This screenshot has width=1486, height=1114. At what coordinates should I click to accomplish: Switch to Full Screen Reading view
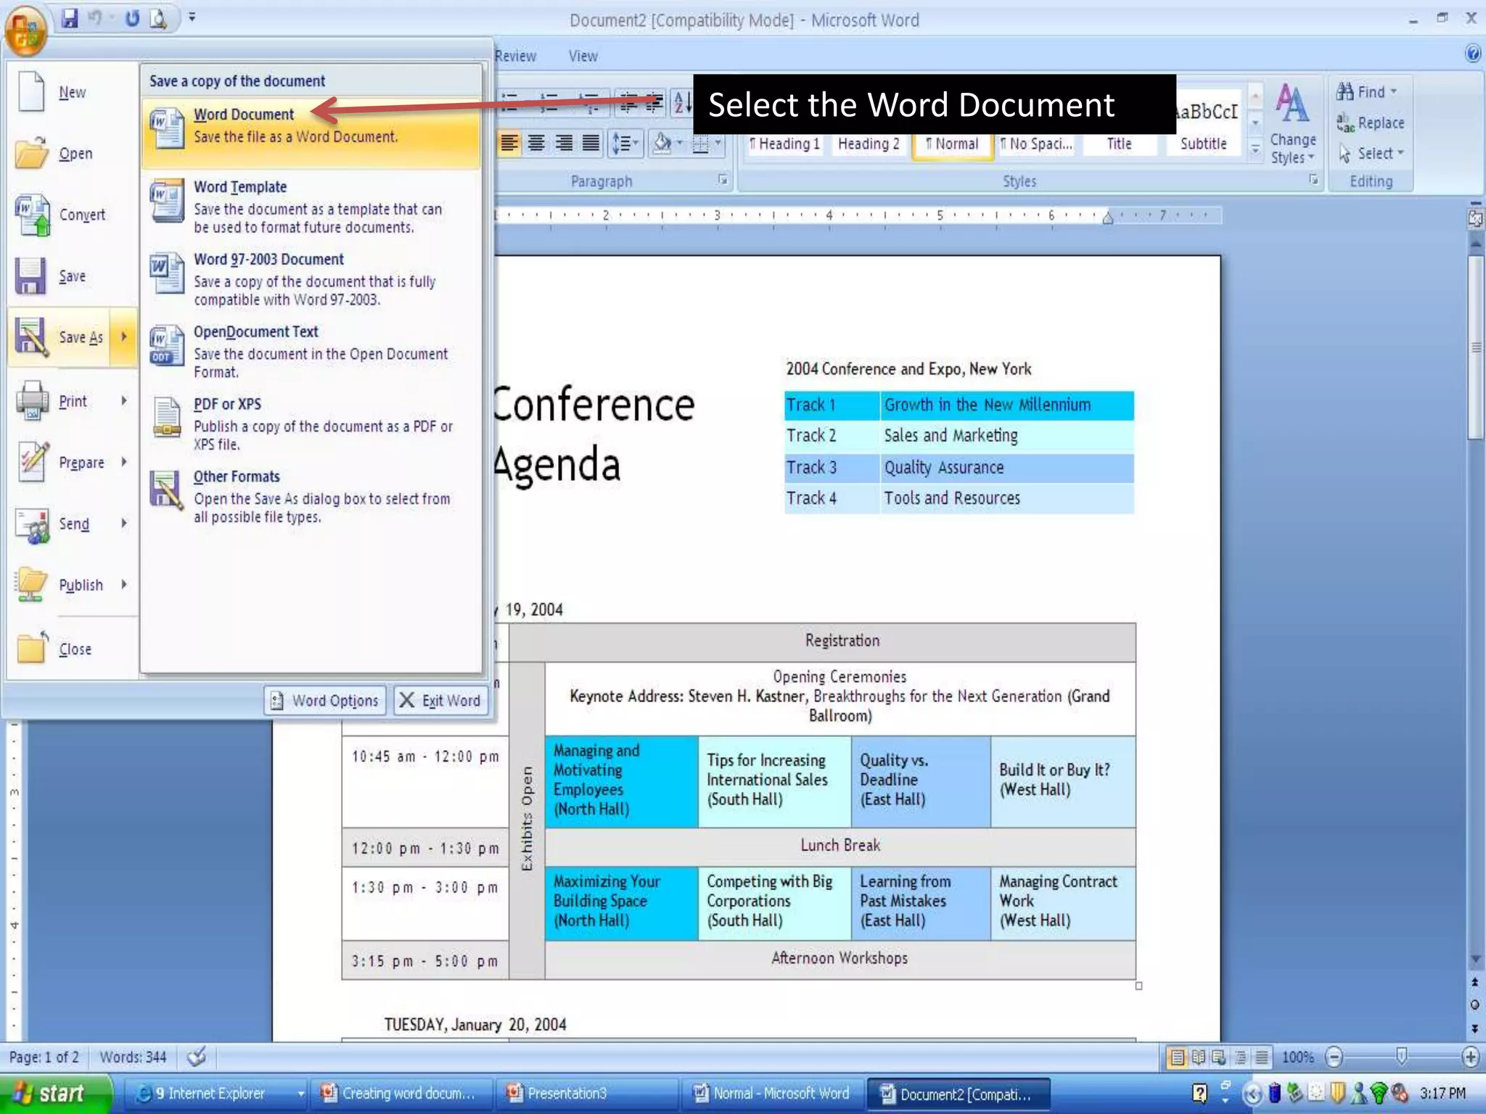(x=1199, y=1057)
